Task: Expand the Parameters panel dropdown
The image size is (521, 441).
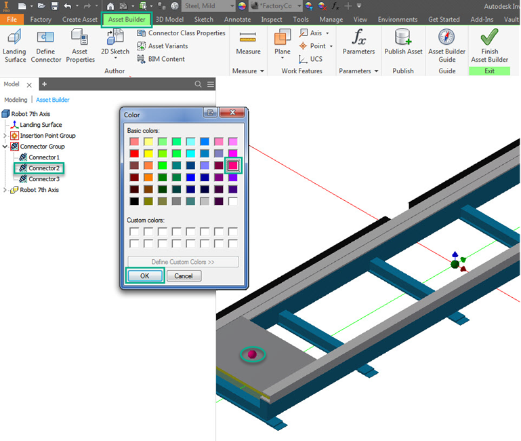Action: (x=376, y=71)
